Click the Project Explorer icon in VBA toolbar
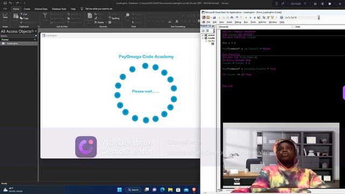 click(x=264, y=17)
